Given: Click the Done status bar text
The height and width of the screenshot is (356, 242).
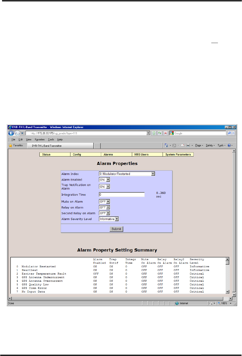Looking at the screenshot, I should 11,303.
